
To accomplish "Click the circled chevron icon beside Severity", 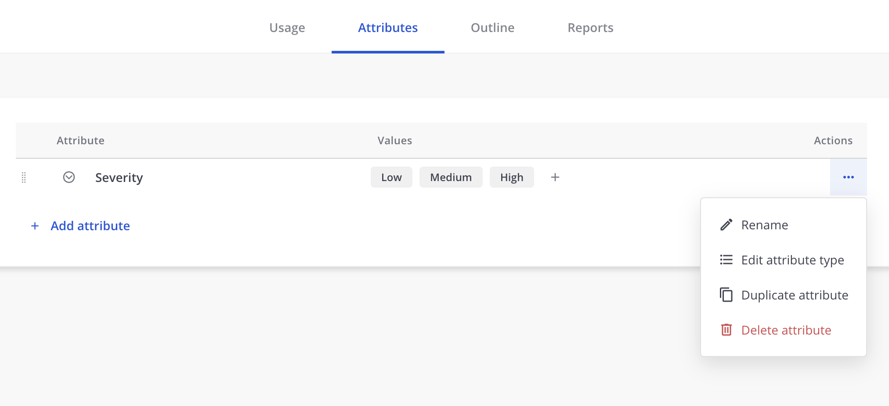I will pos(69,177).
